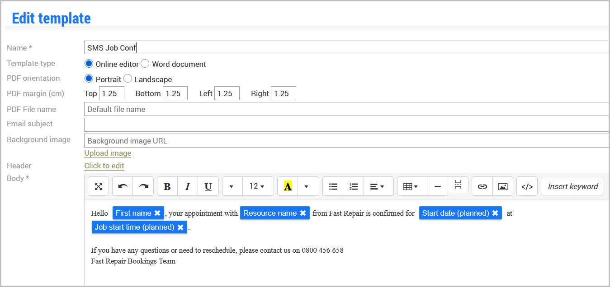This screenshot has height=287, width=610.
Task: Insert an unordered bullet list
Action: tap(333, 186)
